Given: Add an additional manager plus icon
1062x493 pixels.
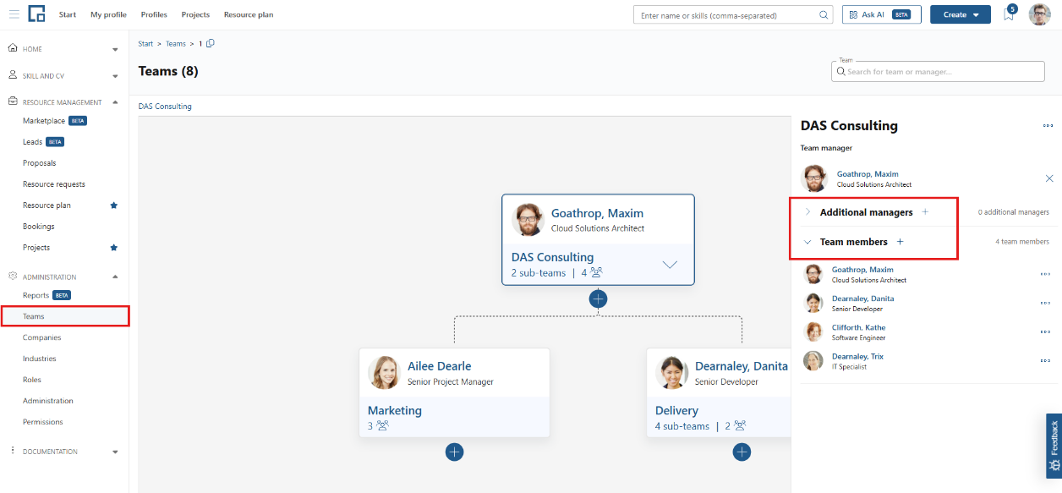Looking at the screenshot, I should [924, 212].
